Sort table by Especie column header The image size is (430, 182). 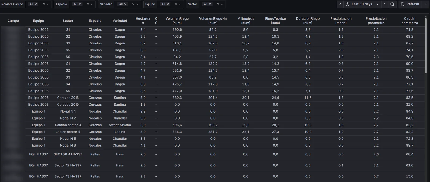tap(95, 21)
